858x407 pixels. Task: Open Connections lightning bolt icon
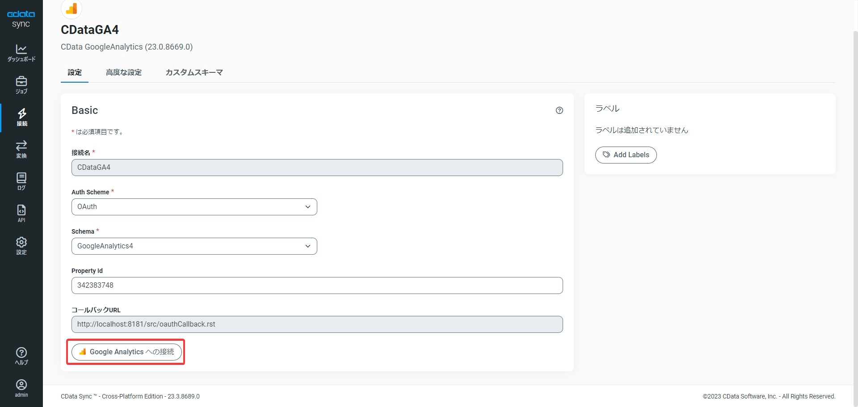(x=21, y=117)
